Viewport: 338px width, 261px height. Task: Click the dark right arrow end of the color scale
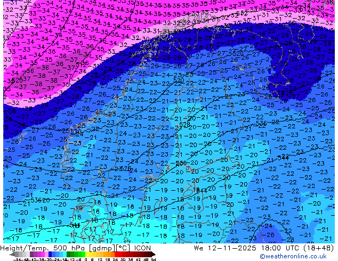click(154, 254)
